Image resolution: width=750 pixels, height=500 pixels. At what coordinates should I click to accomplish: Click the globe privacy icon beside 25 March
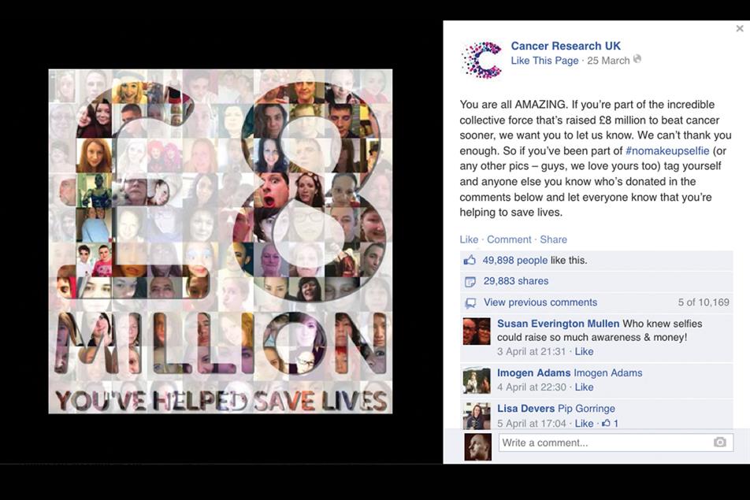click(x=637, y=59)
